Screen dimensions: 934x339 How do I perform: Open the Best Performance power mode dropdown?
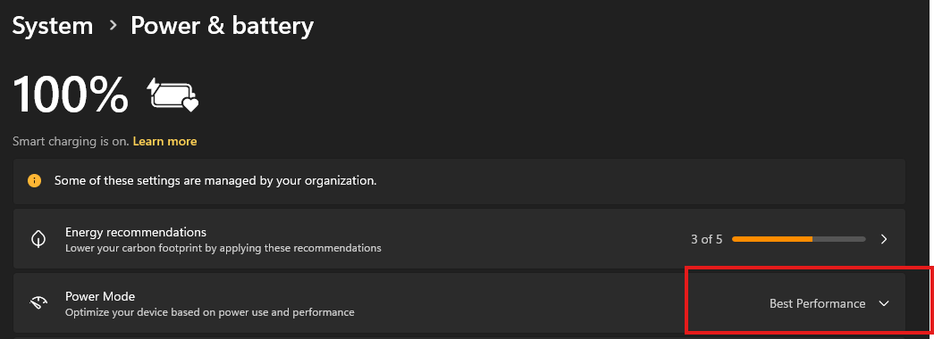click(x=829, y=303)
